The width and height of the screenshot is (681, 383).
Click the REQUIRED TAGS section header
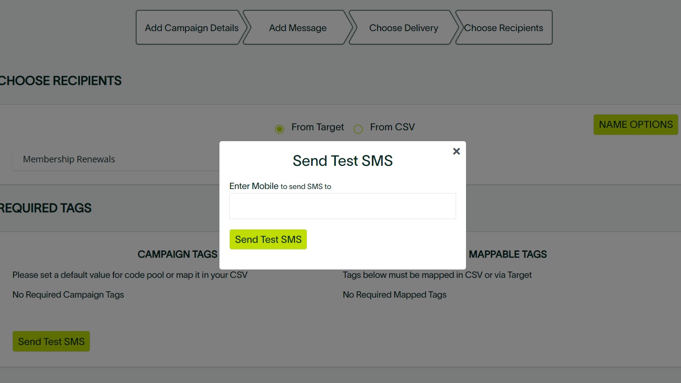point(45,208)
